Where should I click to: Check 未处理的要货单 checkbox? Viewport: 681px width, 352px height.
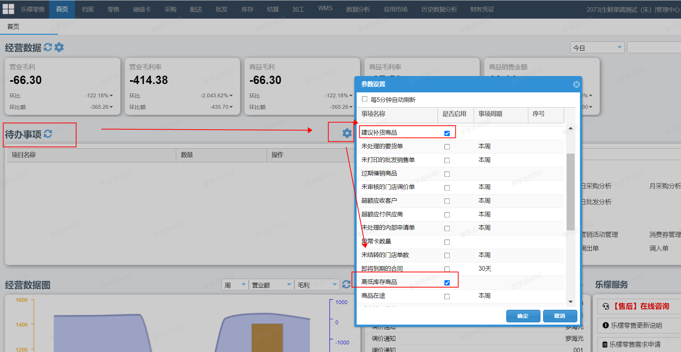click(447, 147)
